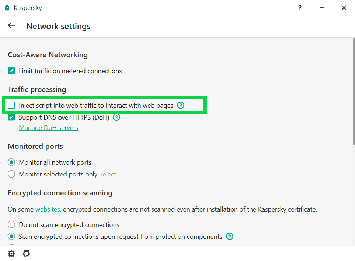
Task: Click the Select... link for ports
Action: click(x=109, y=174)
